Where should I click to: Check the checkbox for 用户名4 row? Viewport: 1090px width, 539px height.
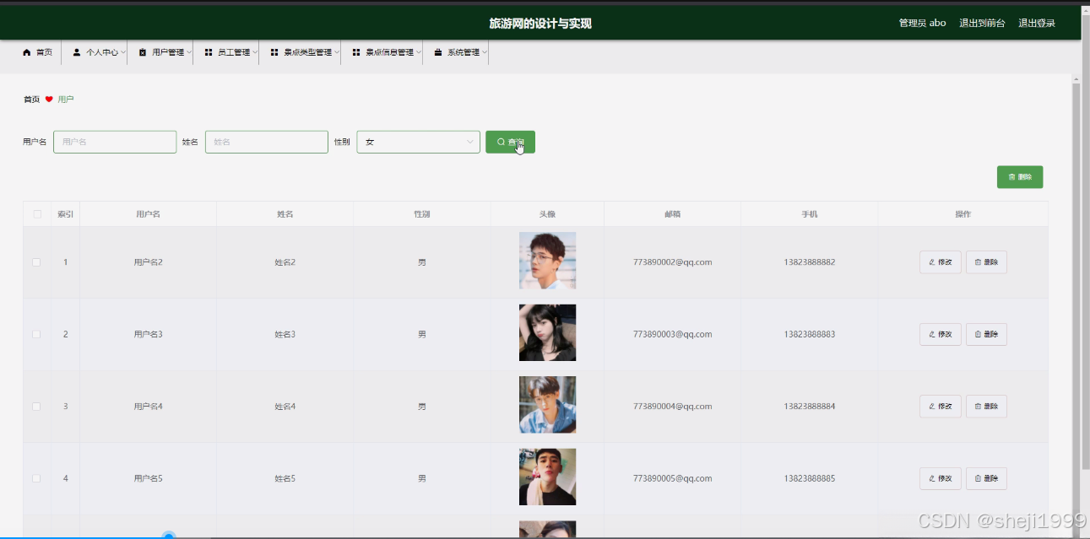coord(36,407)
